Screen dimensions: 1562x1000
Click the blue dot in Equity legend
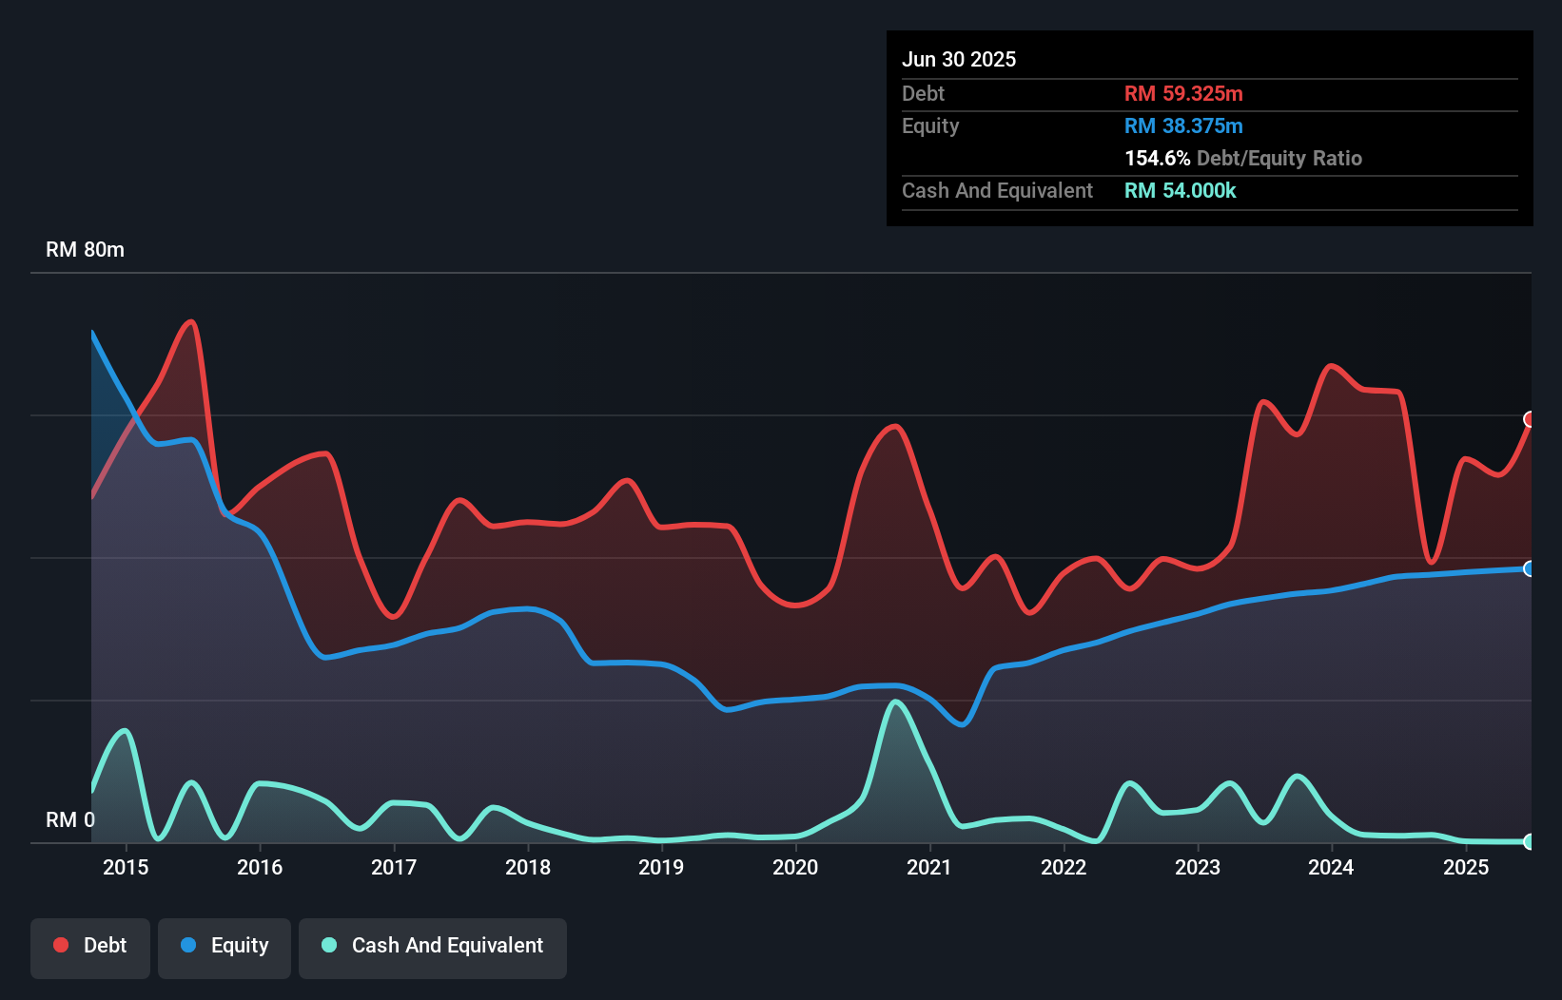point(188,945)
